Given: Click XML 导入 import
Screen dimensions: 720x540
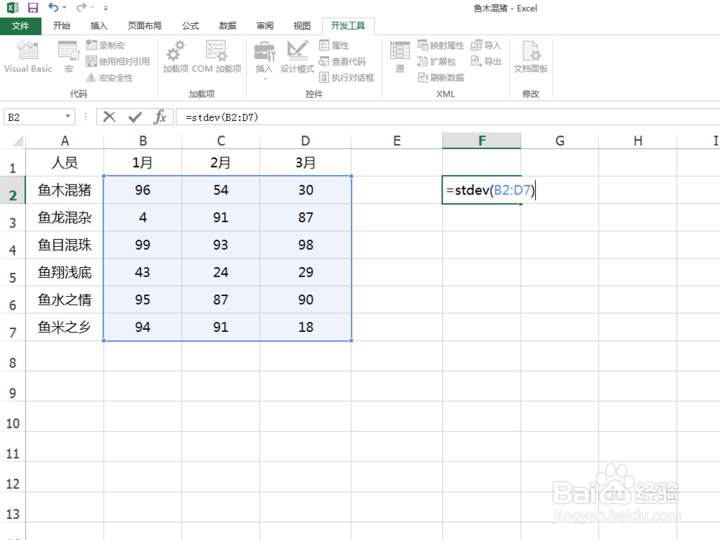Looking at the screenshot, I should coord(486,45).
